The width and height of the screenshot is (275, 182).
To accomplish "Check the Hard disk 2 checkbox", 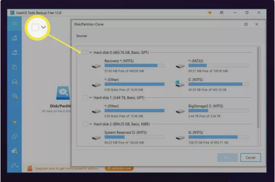I will tap(85, 124).
